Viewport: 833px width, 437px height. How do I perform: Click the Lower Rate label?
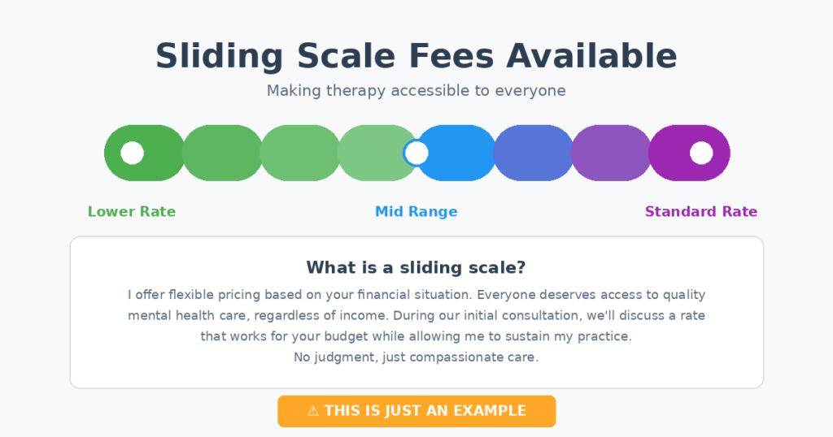pos(132,212)
